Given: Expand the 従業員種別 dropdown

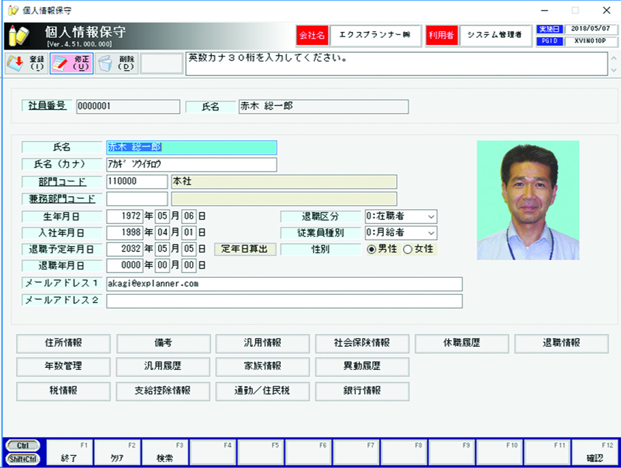Looking at the screenshot, I should point(401,233).
